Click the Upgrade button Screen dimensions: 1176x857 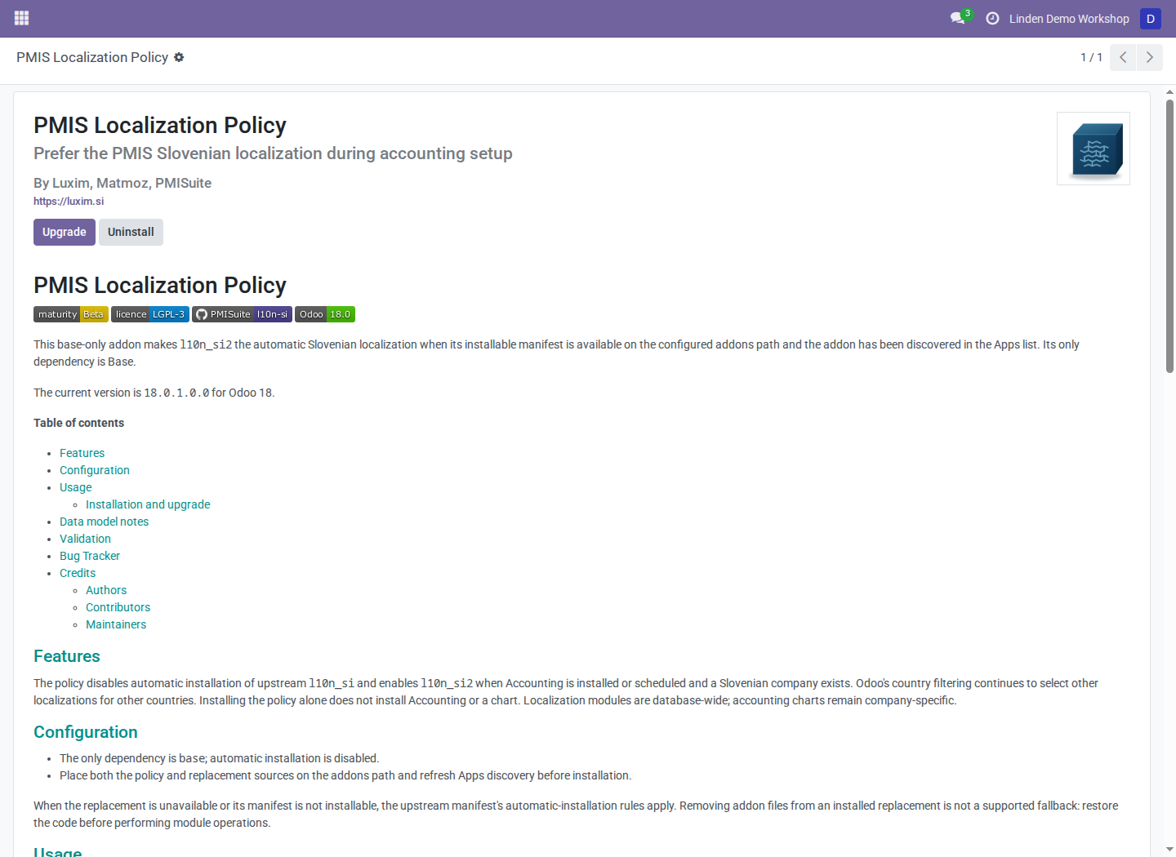click(x=65, y=232)
